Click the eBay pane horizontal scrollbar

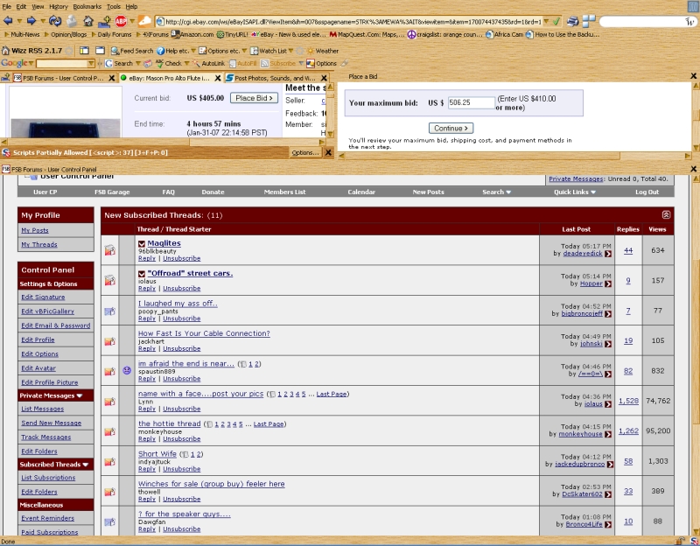click(163, 142)
